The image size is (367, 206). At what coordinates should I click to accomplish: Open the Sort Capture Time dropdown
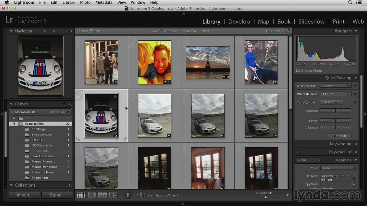(167, 195)
